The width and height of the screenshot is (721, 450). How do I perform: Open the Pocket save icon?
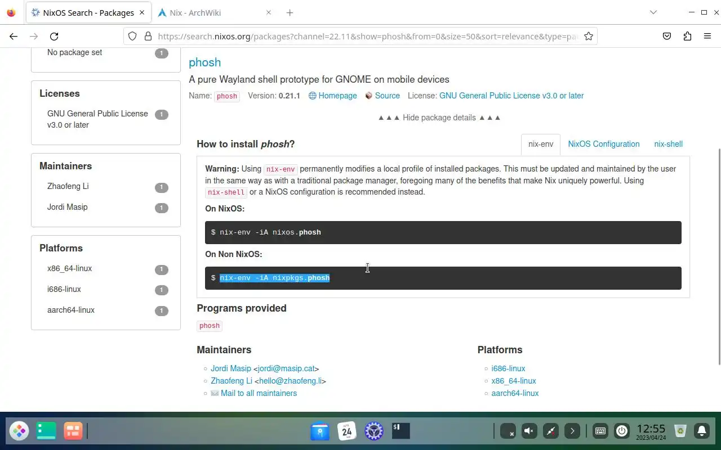667,36
